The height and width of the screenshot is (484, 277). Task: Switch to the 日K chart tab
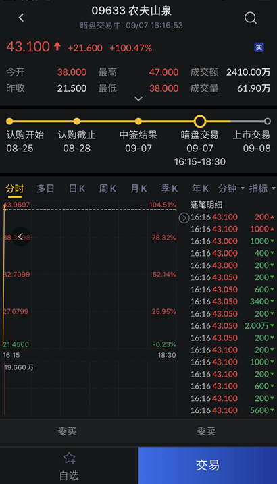click(76, 188)
